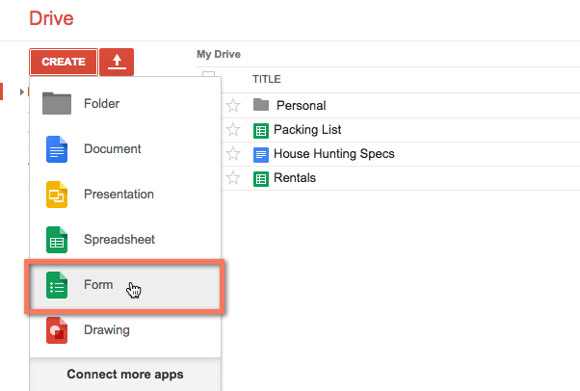Star the Packing List file
The image size is (580, 391).
pyautogui.click(x=232, y=130)
